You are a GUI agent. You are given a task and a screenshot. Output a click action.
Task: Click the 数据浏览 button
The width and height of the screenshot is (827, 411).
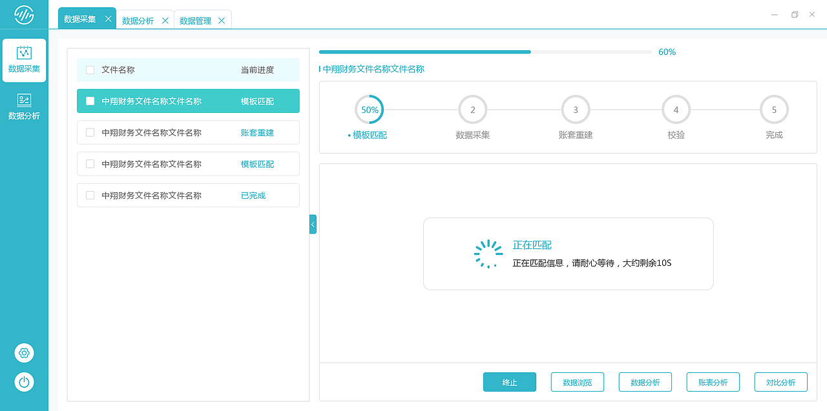click(577, 382)
